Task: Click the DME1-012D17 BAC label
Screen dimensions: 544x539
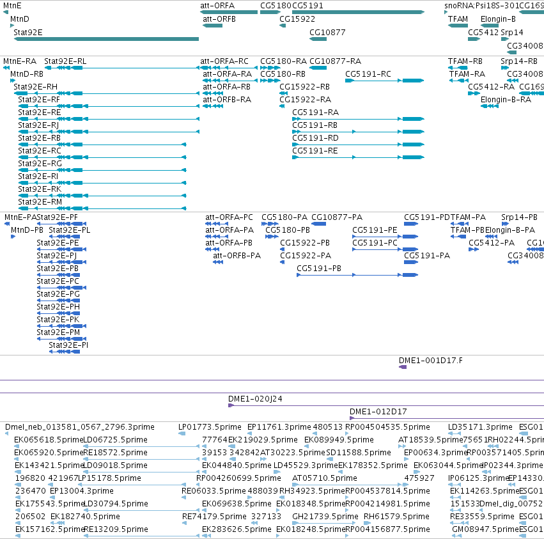Action: pyautogui.click(x=378, y=412)
